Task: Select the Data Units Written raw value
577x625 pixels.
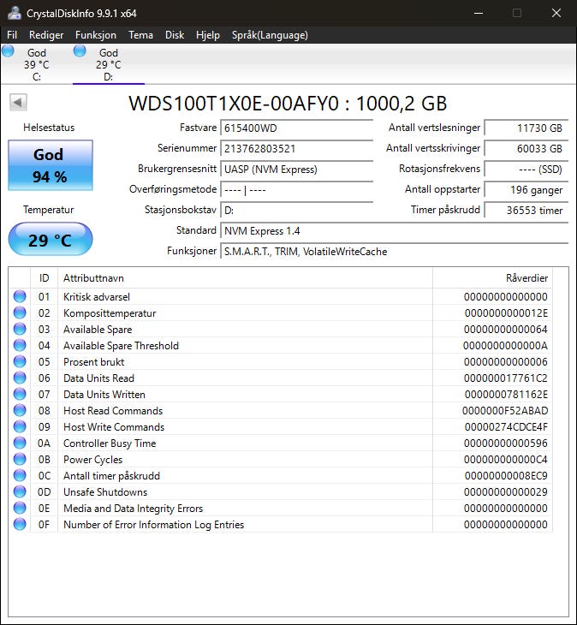Action: click(x=506, y=395)
